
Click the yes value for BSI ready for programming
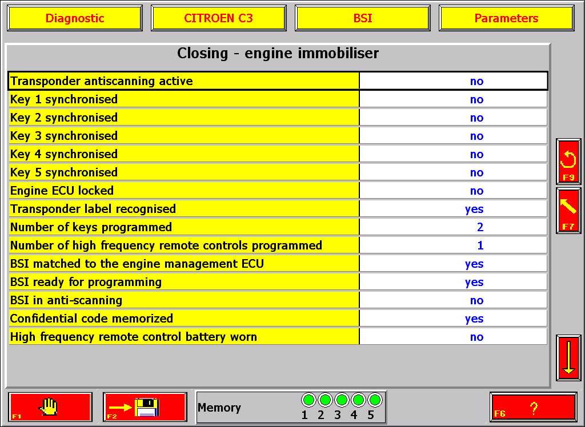[x=474, y=283]
